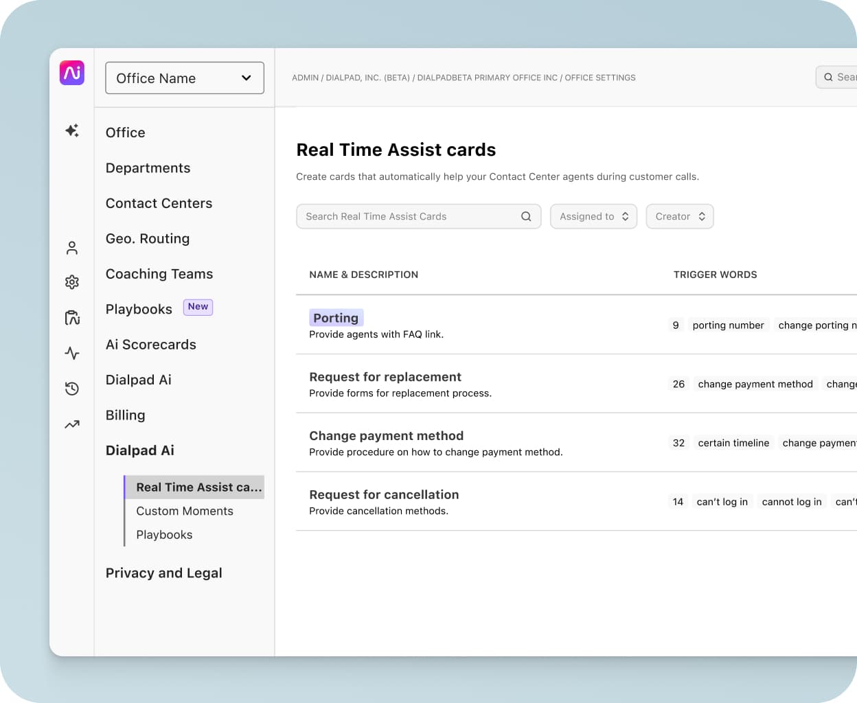Click the user profile icon in sidebar

(72, 248)
